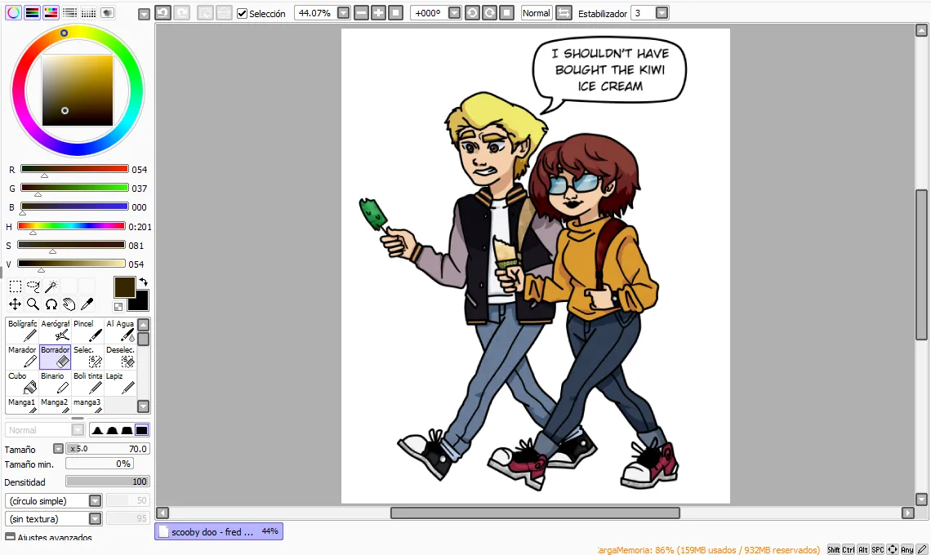Expand the círculo simple brush shape dropdown
This screenshot has width=931, height=555.
tap(95, 501)
